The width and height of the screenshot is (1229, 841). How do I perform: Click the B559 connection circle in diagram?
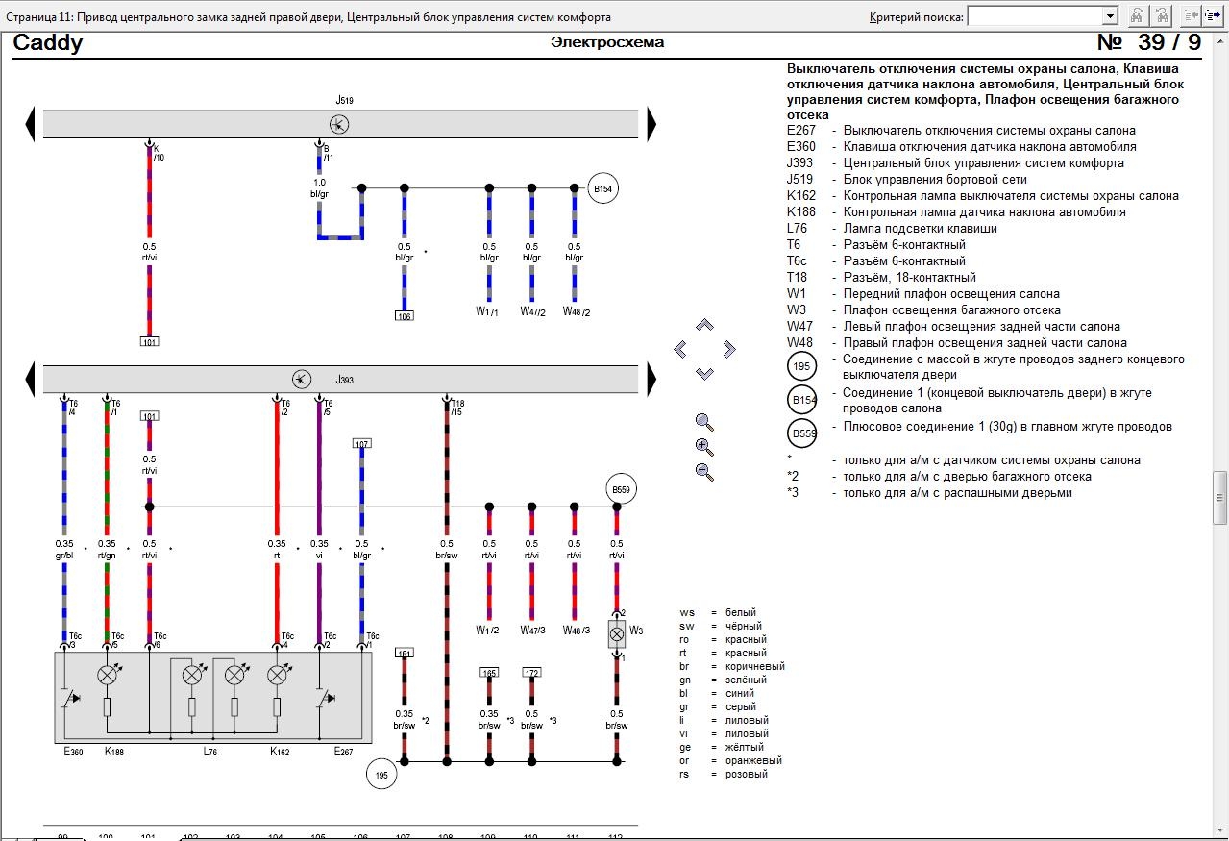coord(621,490)
